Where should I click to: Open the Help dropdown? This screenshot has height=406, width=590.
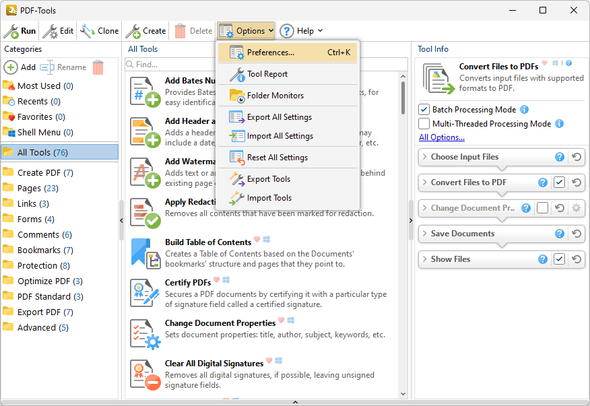click(301, 31)
